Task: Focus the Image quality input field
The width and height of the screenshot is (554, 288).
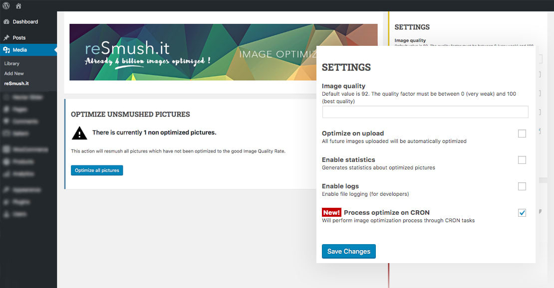Action: [425, 112]
